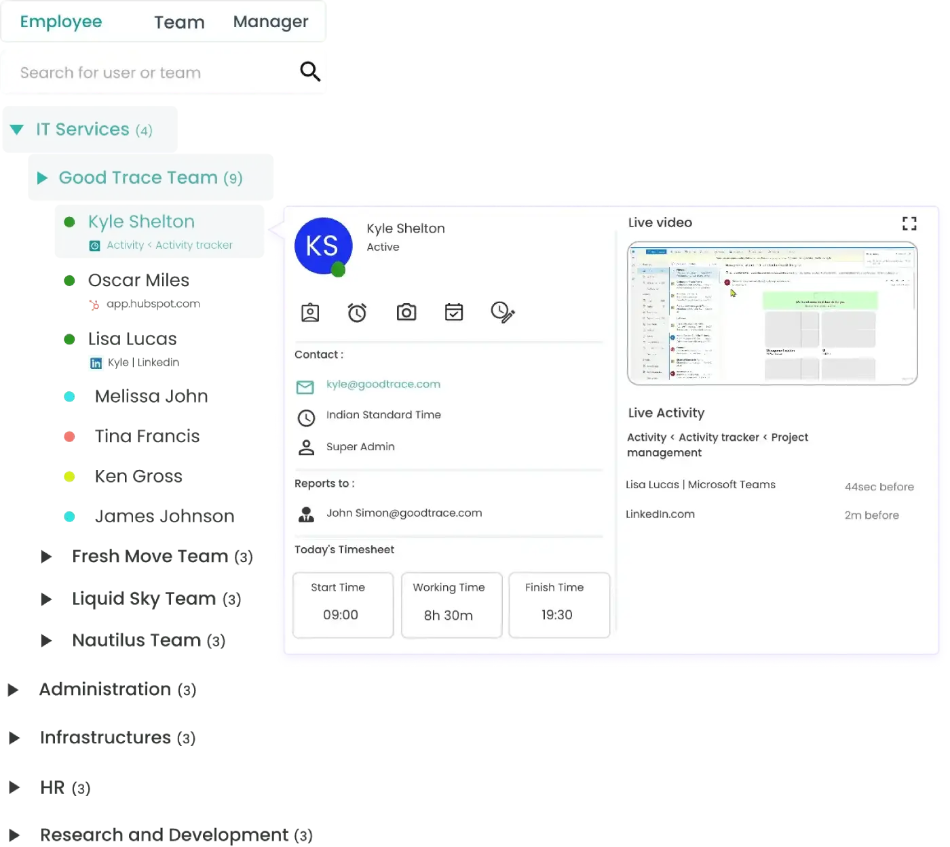Switch to the Team tab
Viewport: 950px width, 847px height.
click(x=179, y=22)
